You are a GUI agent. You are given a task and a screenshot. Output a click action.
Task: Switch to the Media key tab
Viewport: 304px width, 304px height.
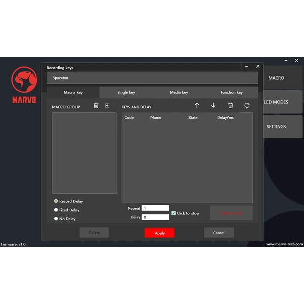pos(179,92)
